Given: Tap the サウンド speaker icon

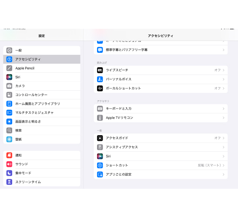Looking at the screenshot, I should coord(9,164).
